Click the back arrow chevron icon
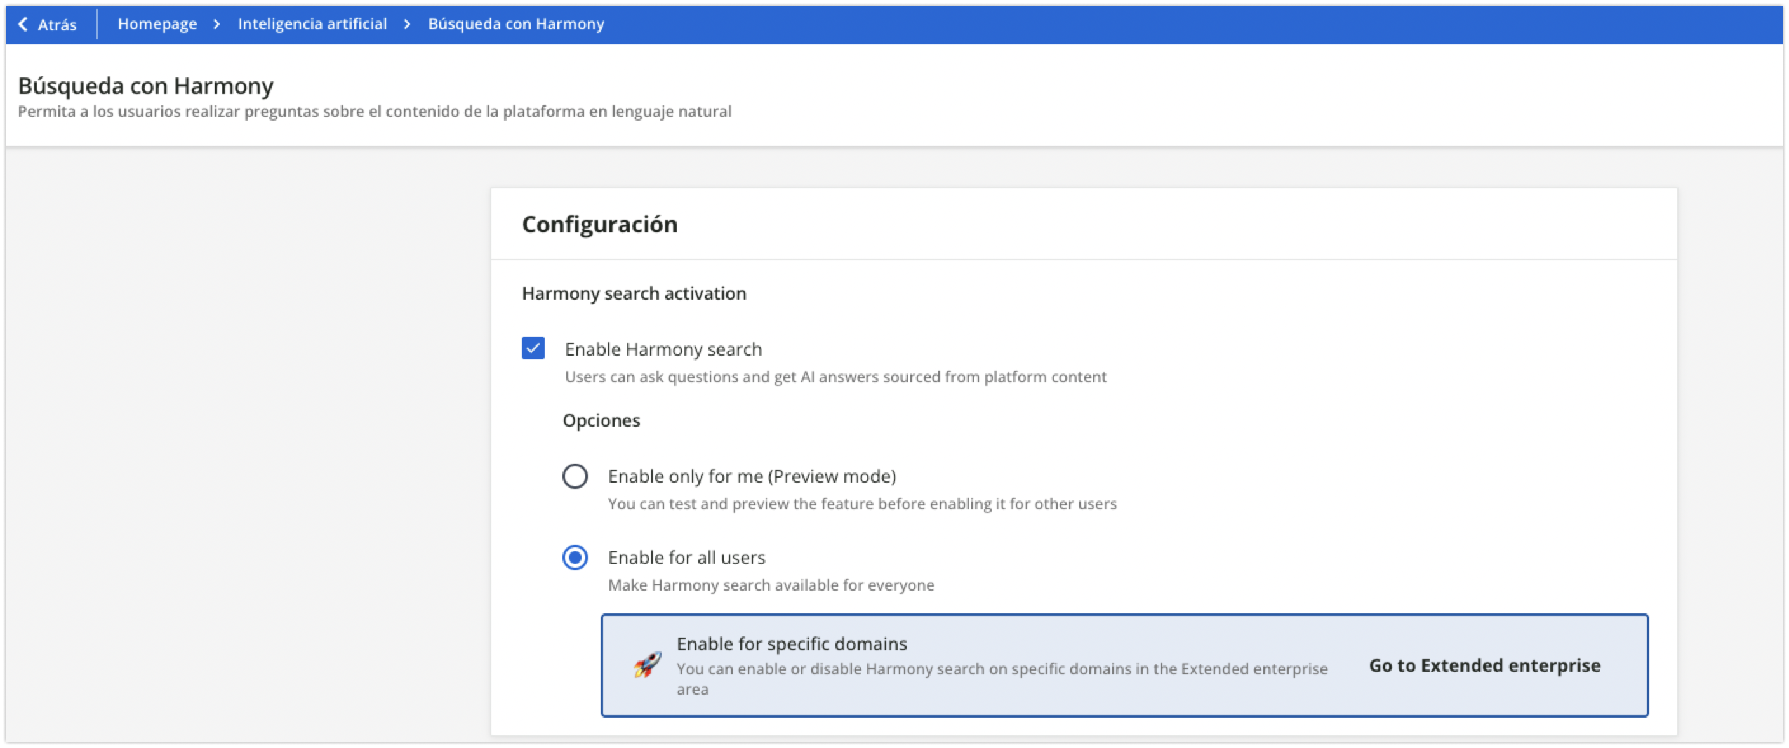The height and width of the screenshot is (748, 1789). pos(23,24)
